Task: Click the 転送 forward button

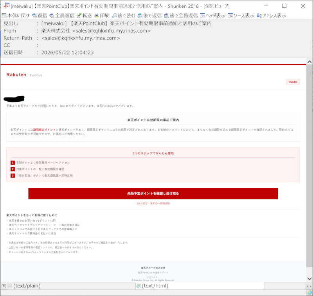Action: coord(84,15)
